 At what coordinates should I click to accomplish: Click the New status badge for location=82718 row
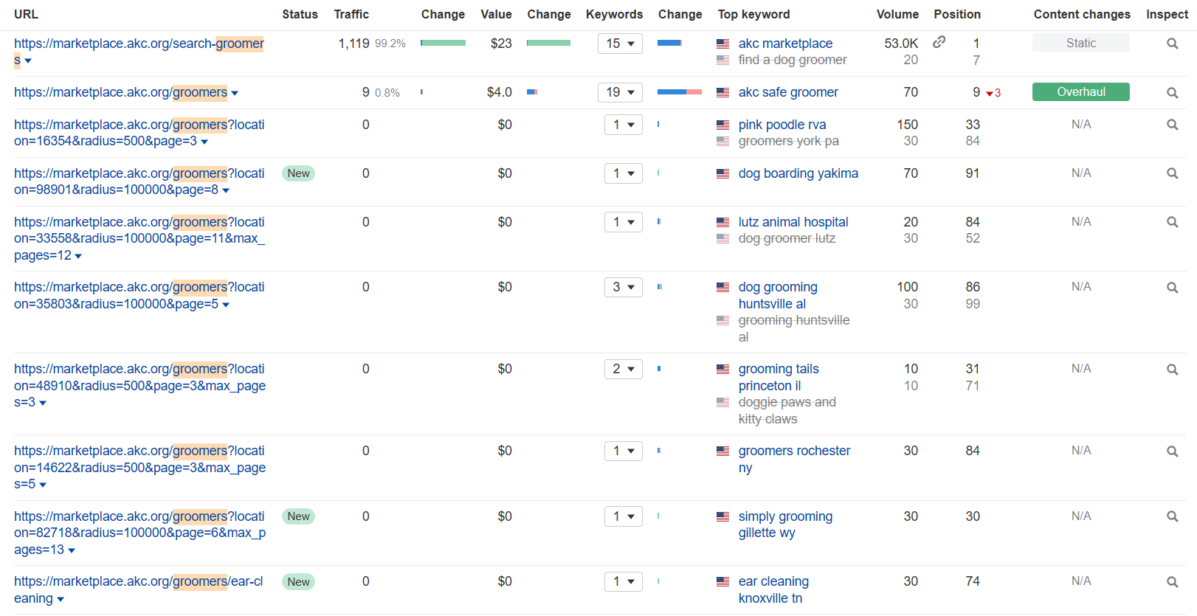pos(298,516)
